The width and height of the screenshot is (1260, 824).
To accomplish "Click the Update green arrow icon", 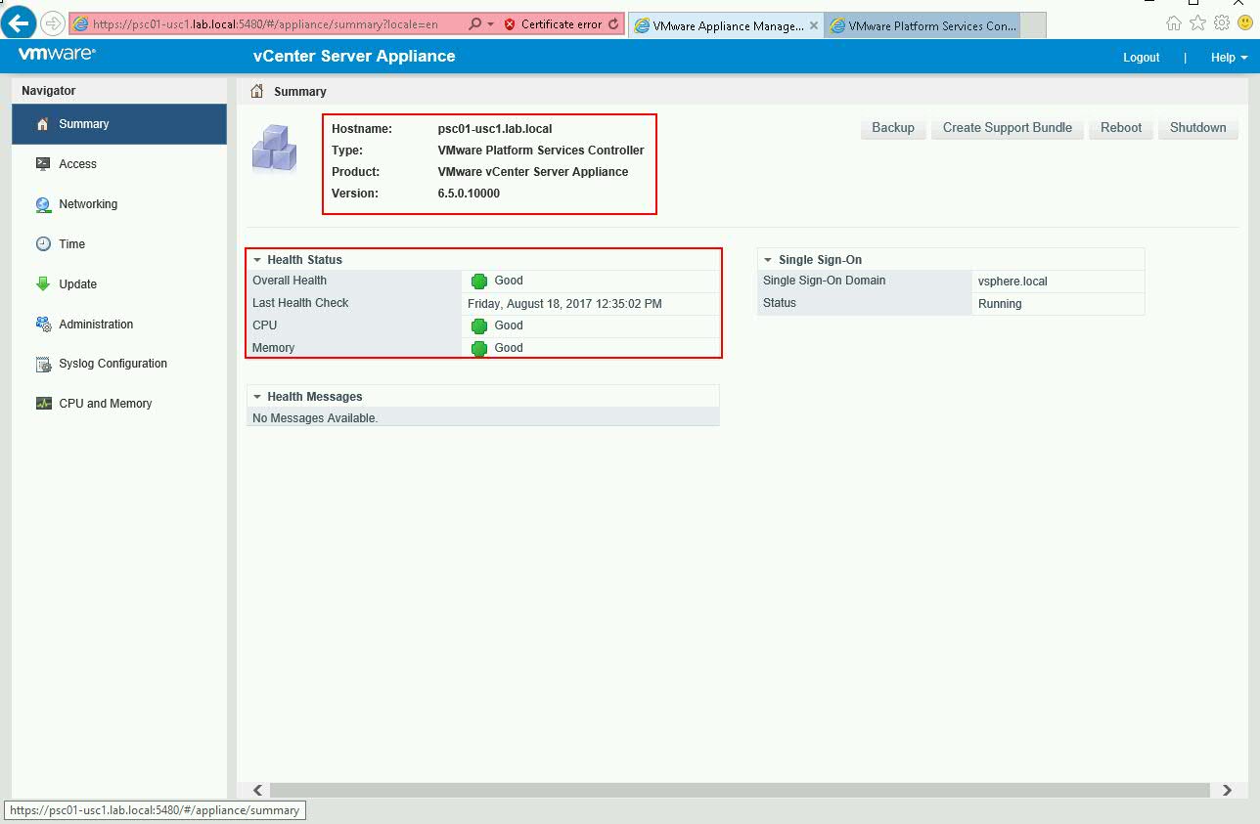I will (x=43, y=284).
